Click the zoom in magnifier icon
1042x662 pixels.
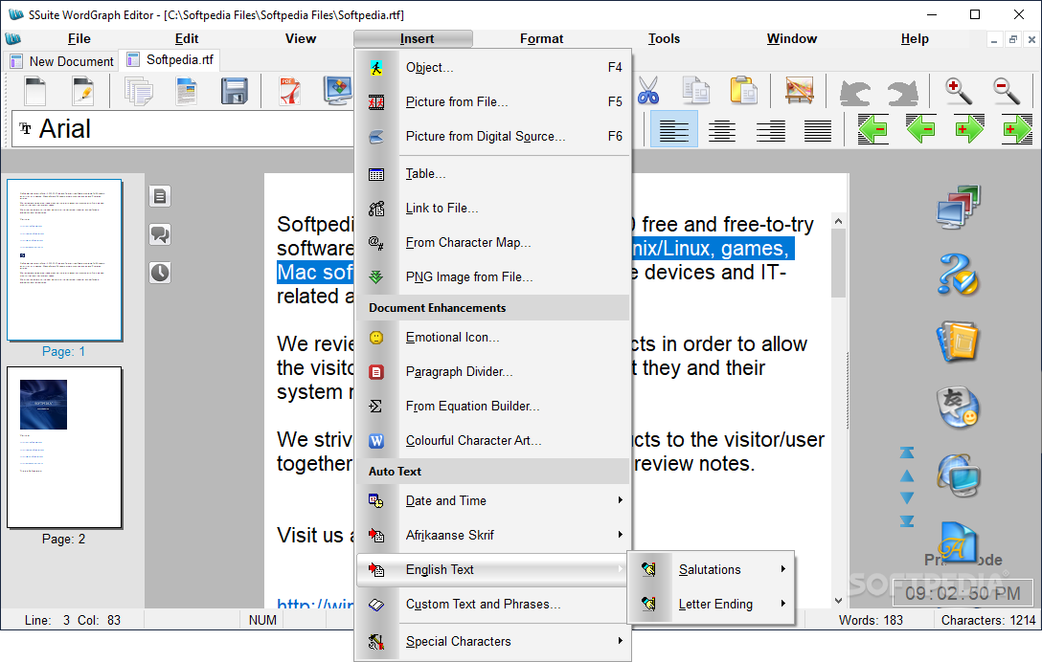tap(959, 90)
